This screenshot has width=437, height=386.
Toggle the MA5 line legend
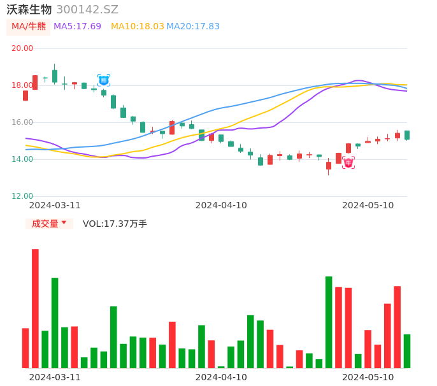[x=77, y=27]
